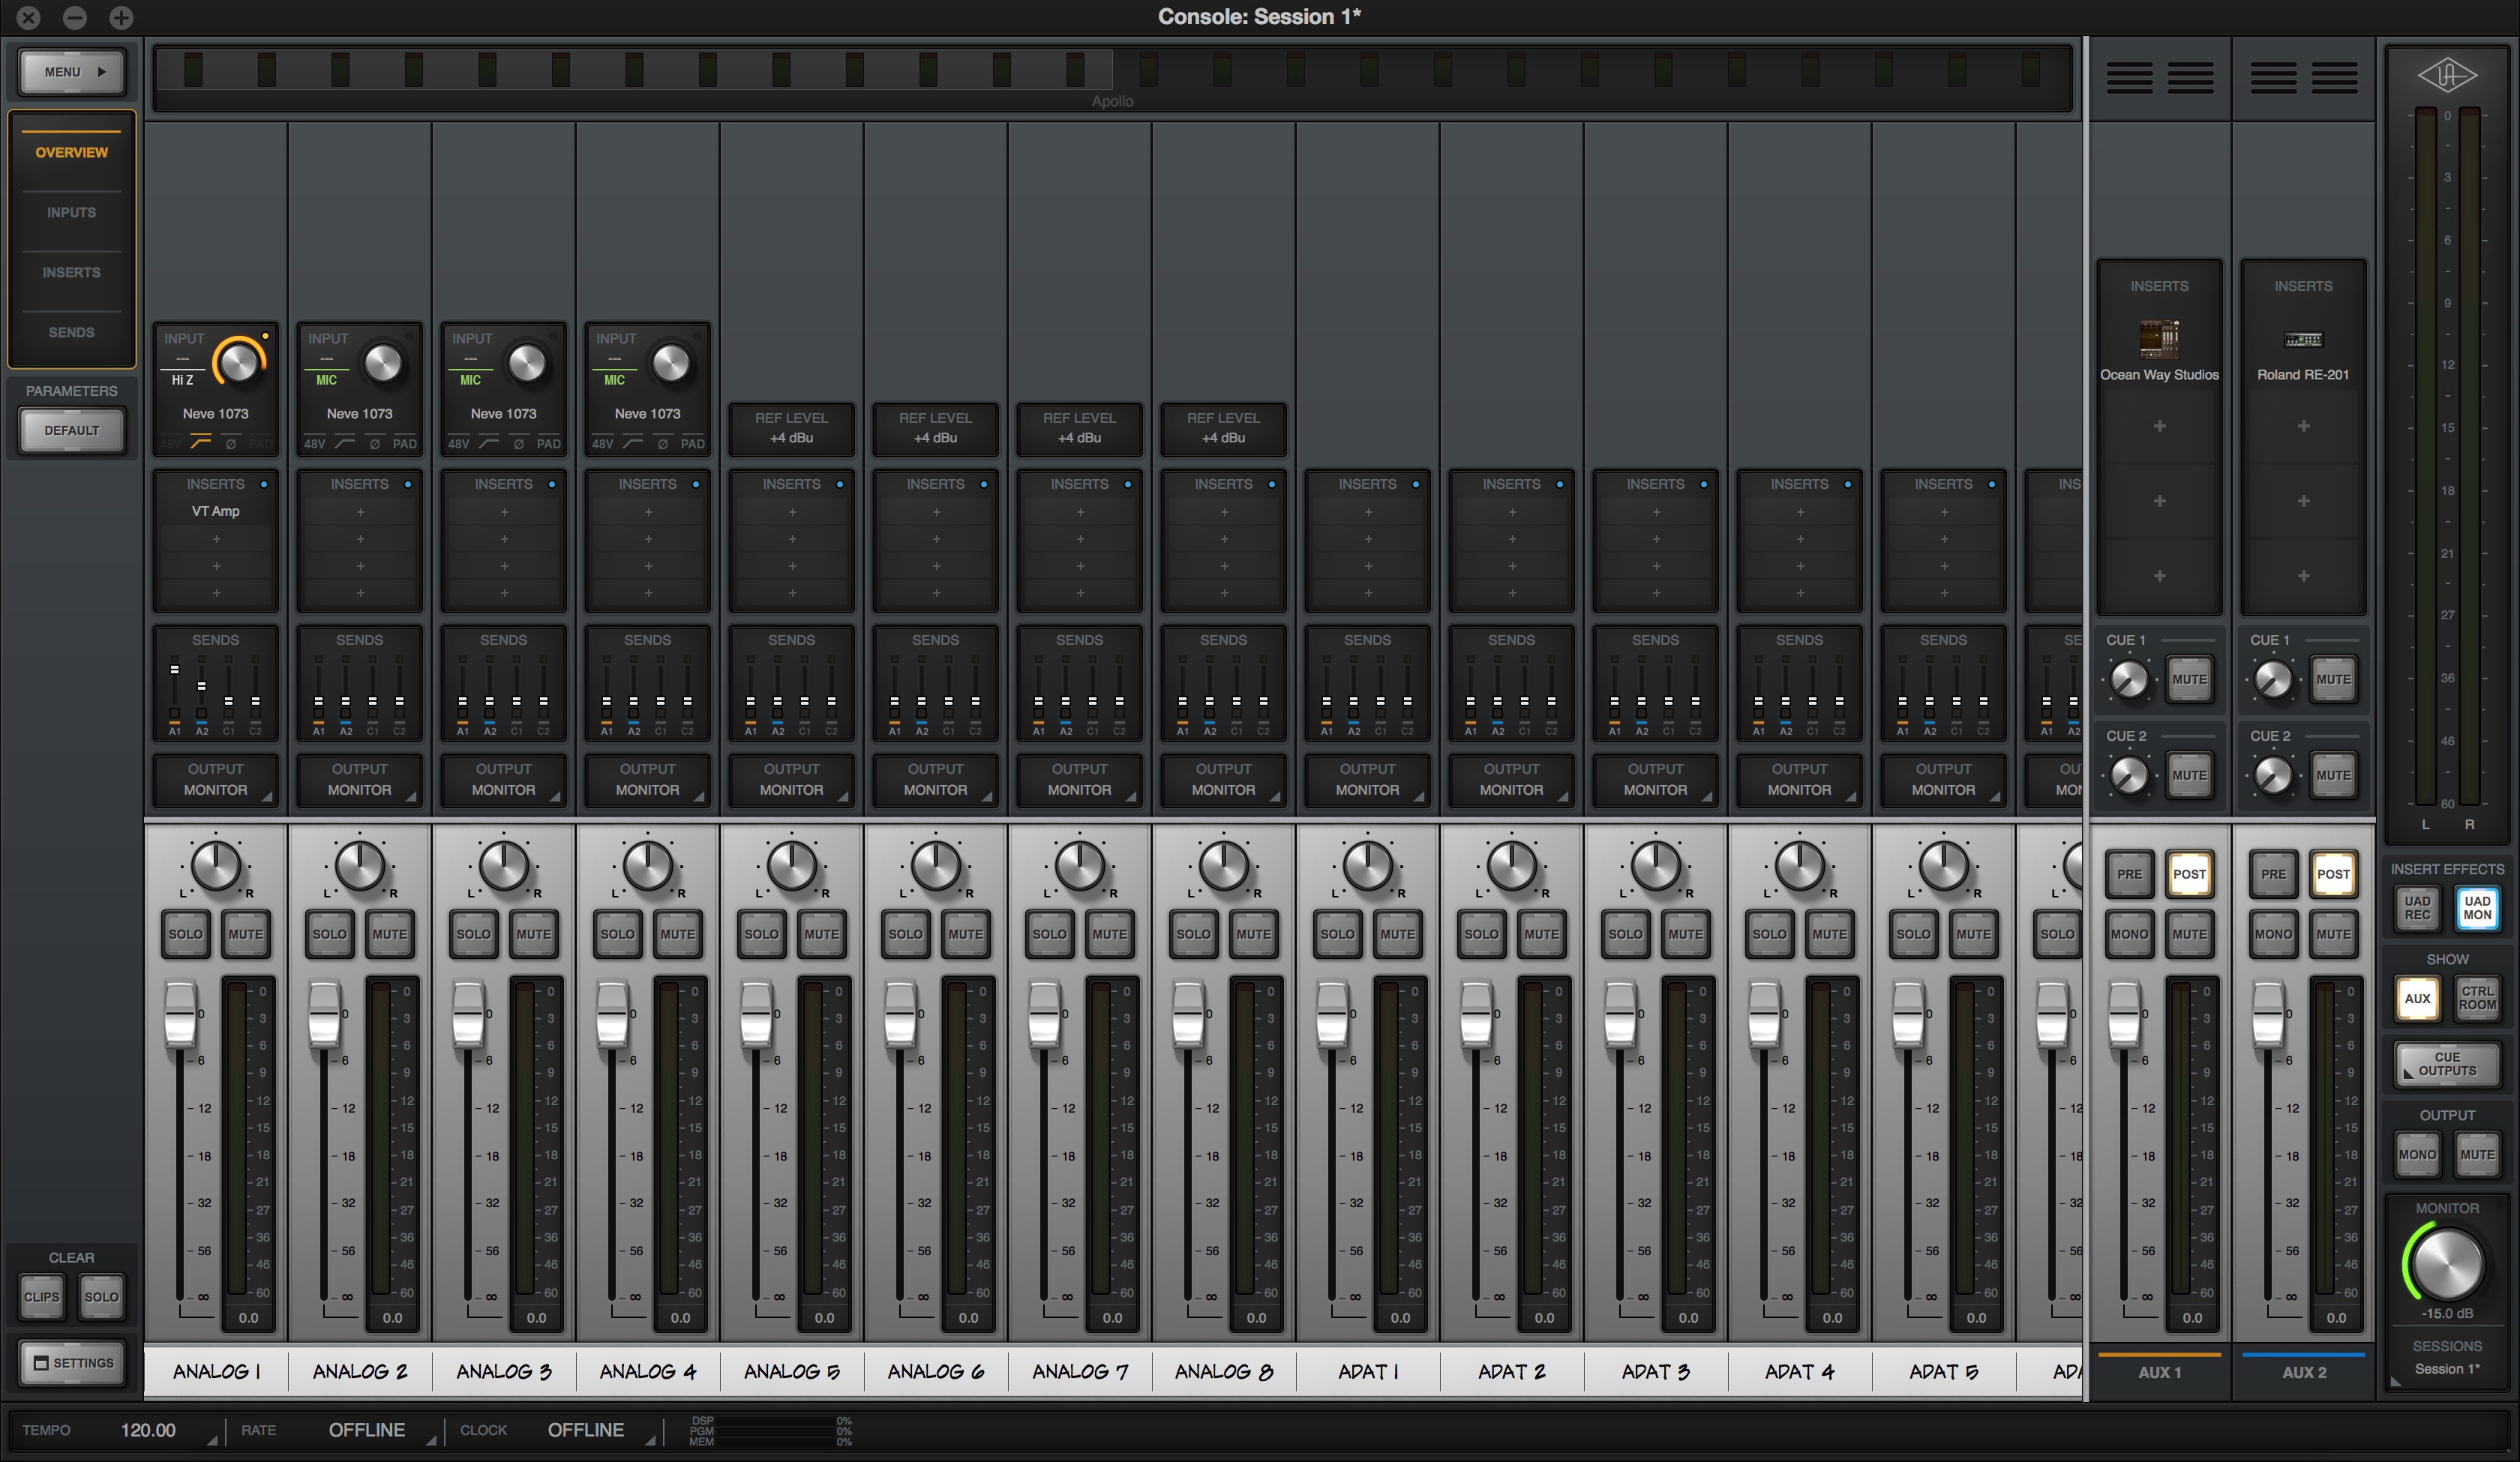Open Roland RE-201 plugin thumbnail on AUX 2
Viewport: 2520px width, 1462px height.
tap(2303, 339)
